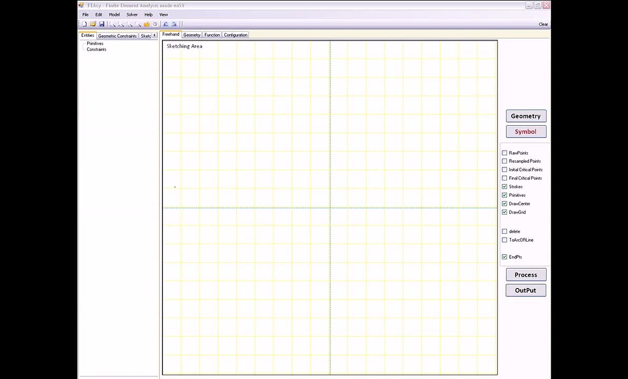Viewport: 628px width, 379px height.
Task: Click the orange icon in the toolbar
Action: click(x=147, y=24)
